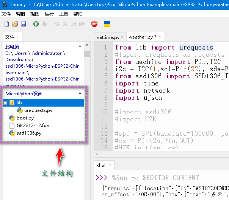Open the 运行 menu

(x=49, y=14)
